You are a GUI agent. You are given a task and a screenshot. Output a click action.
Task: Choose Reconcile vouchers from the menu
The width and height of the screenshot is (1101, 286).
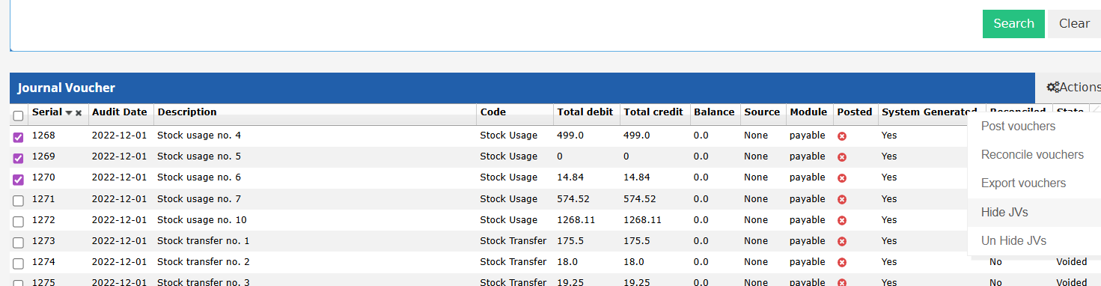1032,155
